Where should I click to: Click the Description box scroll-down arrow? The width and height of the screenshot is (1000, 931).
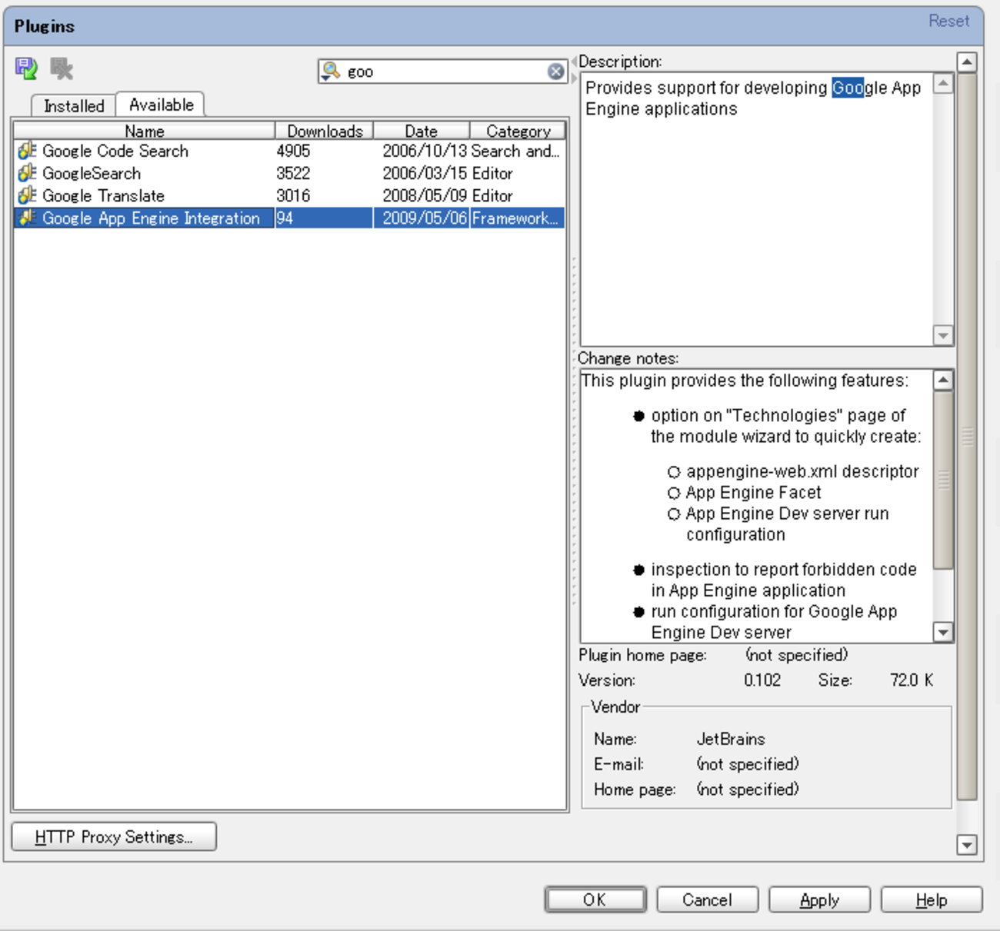pos(943,335)
